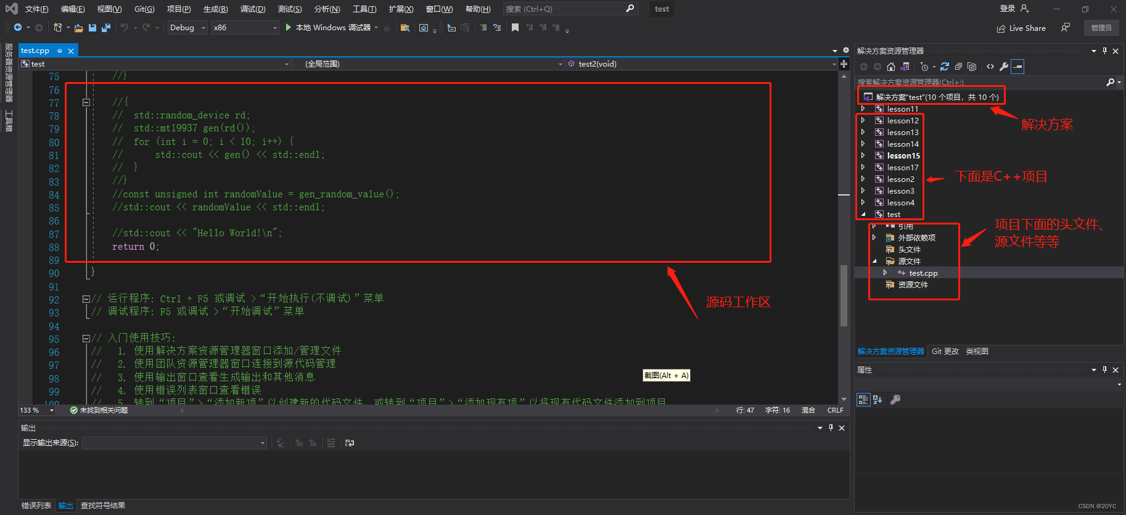Toggle a bookmark with the bookmark icon

[x=515, y=28]
